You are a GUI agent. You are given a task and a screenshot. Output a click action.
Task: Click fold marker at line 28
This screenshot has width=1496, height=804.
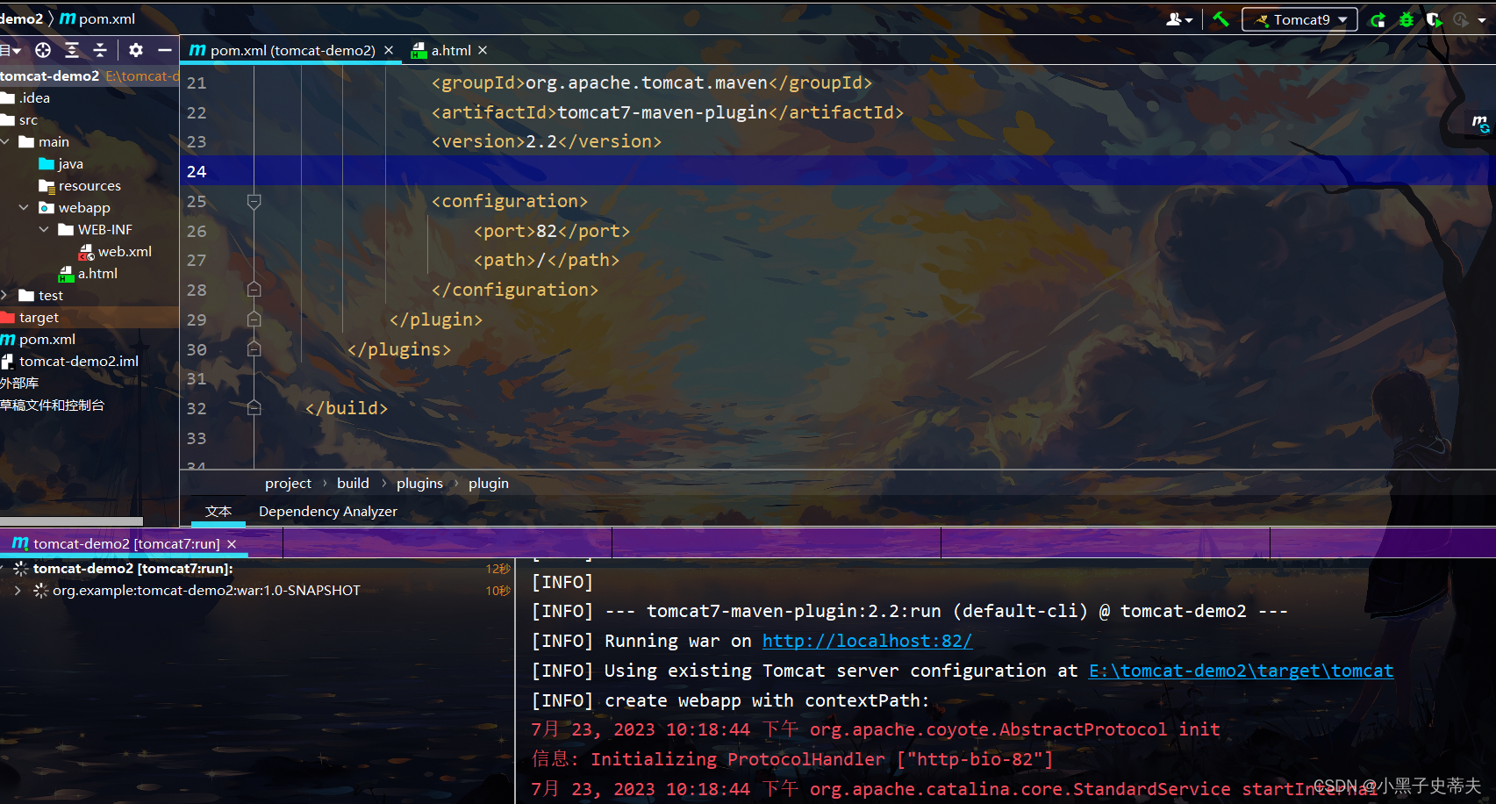tap(254, 290)
